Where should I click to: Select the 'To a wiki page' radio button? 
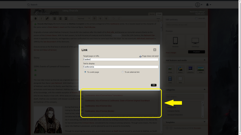85,72
